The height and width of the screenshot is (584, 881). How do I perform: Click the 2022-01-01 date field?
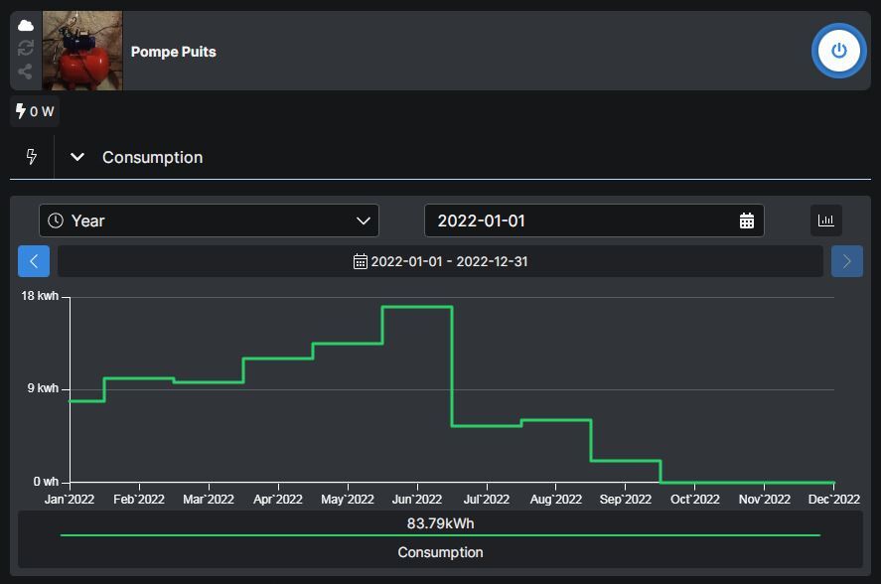click(581, 220)
